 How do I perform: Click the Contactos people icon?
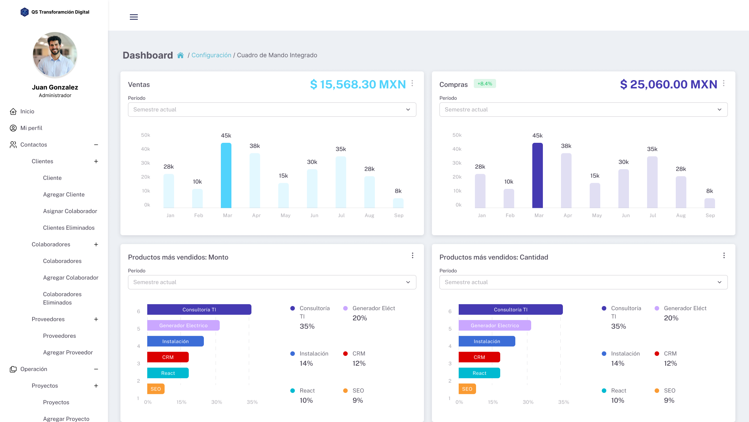click(13, 145)
